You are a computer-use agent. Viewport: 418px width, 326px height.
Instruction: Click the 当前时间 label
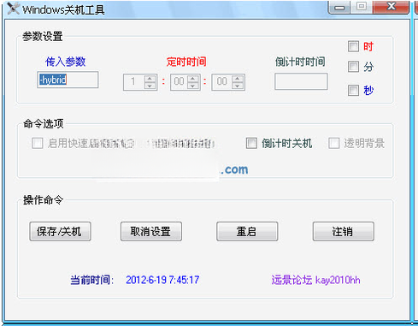[x=91, y=280]
